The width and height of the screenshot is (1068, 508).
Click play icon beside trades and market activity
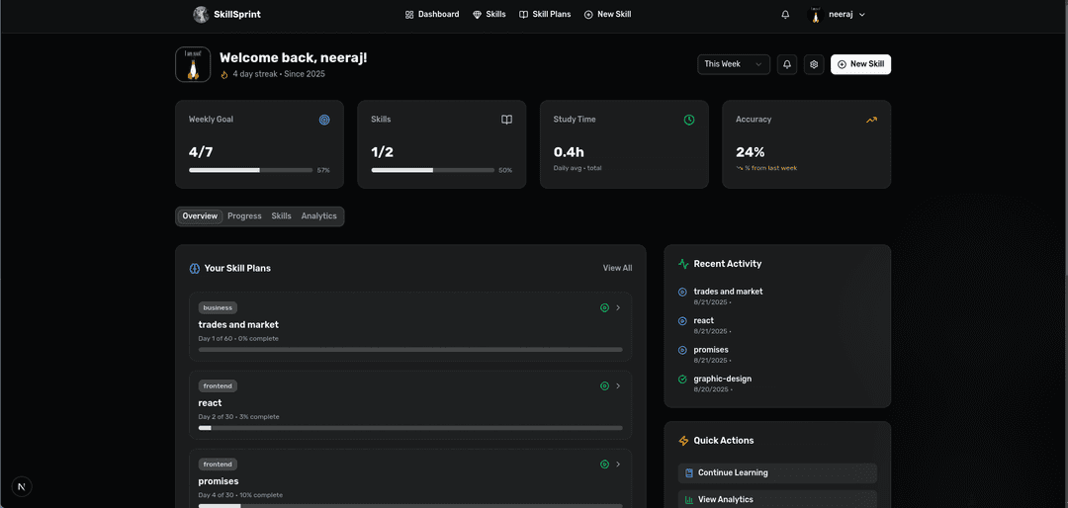pos(682,293)
